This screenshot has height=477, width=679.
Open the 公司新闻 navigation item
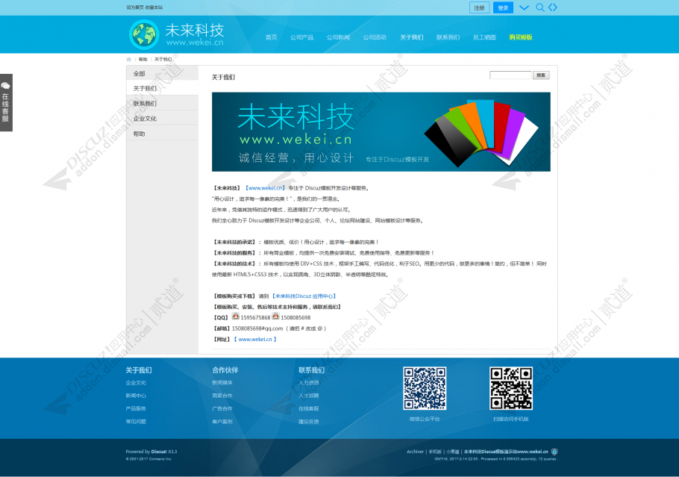338,37
